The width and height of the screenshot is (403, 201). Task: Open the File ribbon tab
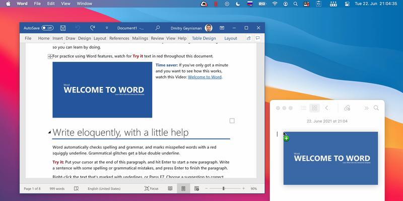(x=28, y=38)
